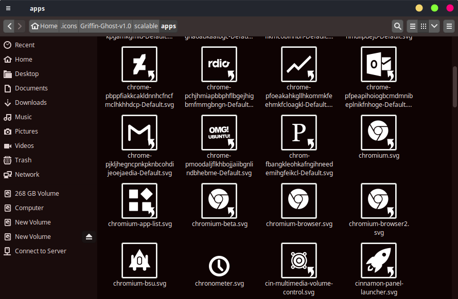Open Trash in the sidebar
Screen dimensions: 458x299
48,160
